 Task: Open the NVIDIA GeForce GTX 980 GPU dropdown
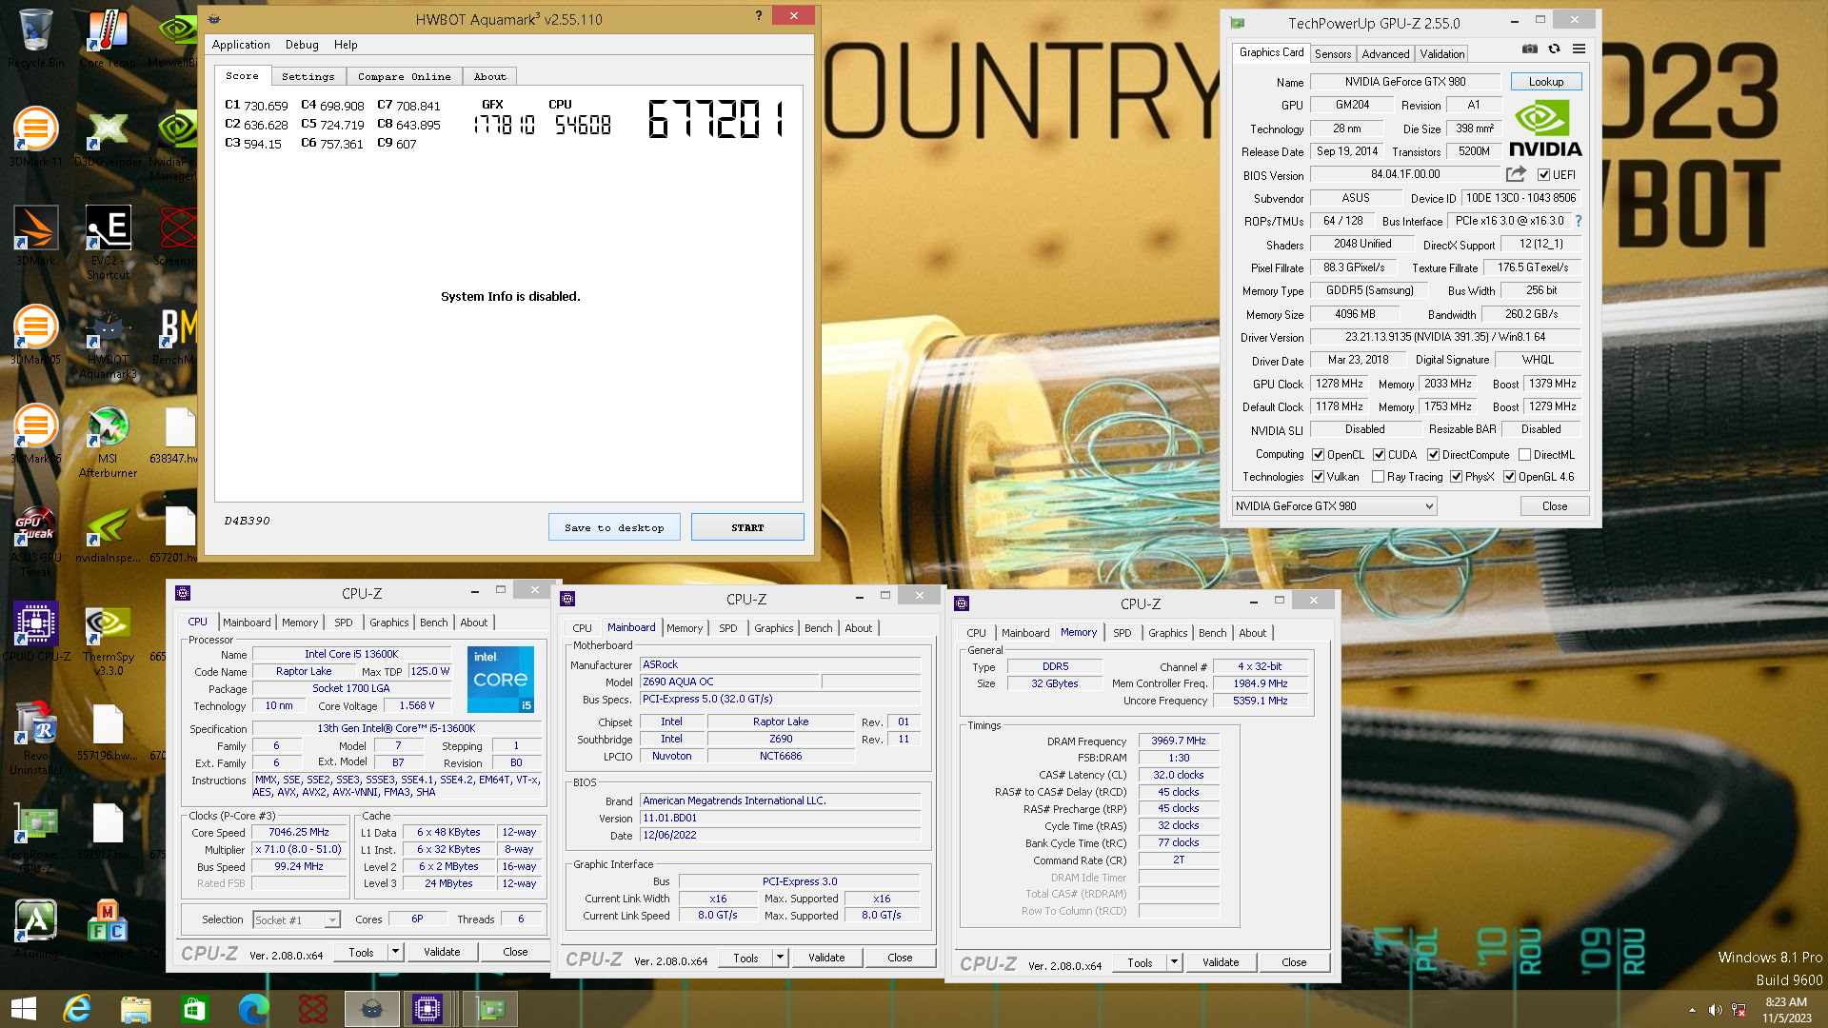click(x=1334, y=506)
